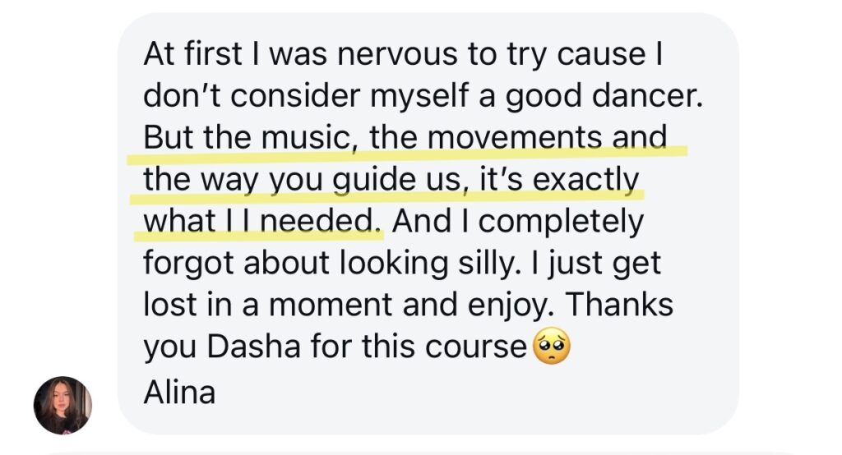Click the underlined word "exactly"
Screen dimensions: 842x455
pyautogui.click(x=586, y=180)
